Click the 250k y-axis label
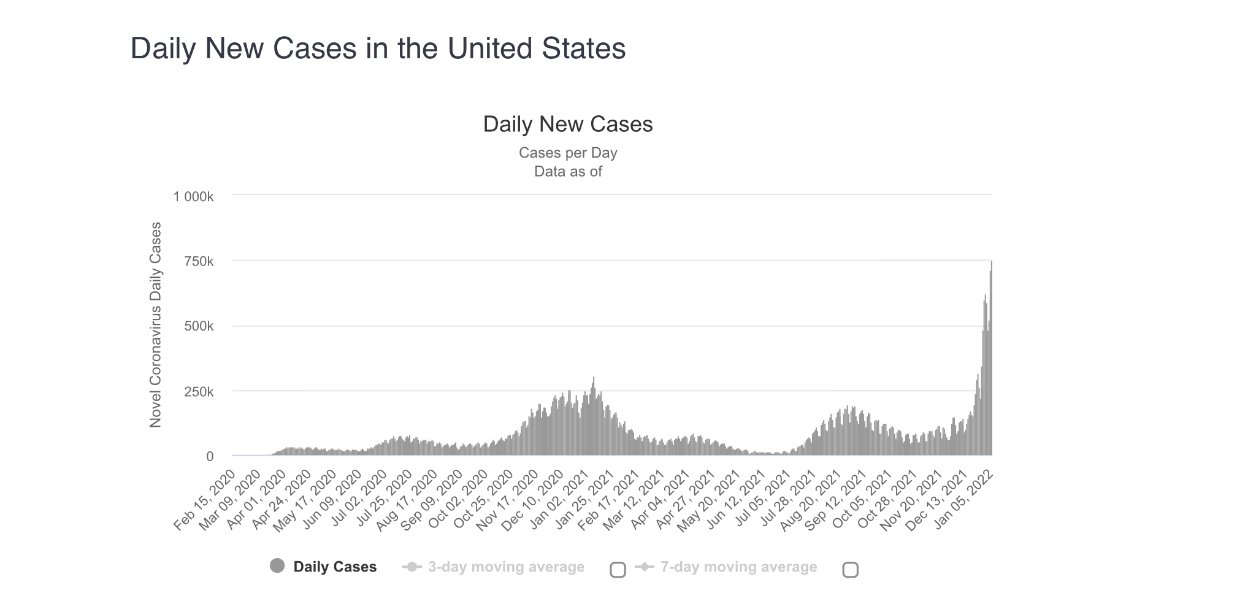 199,391
